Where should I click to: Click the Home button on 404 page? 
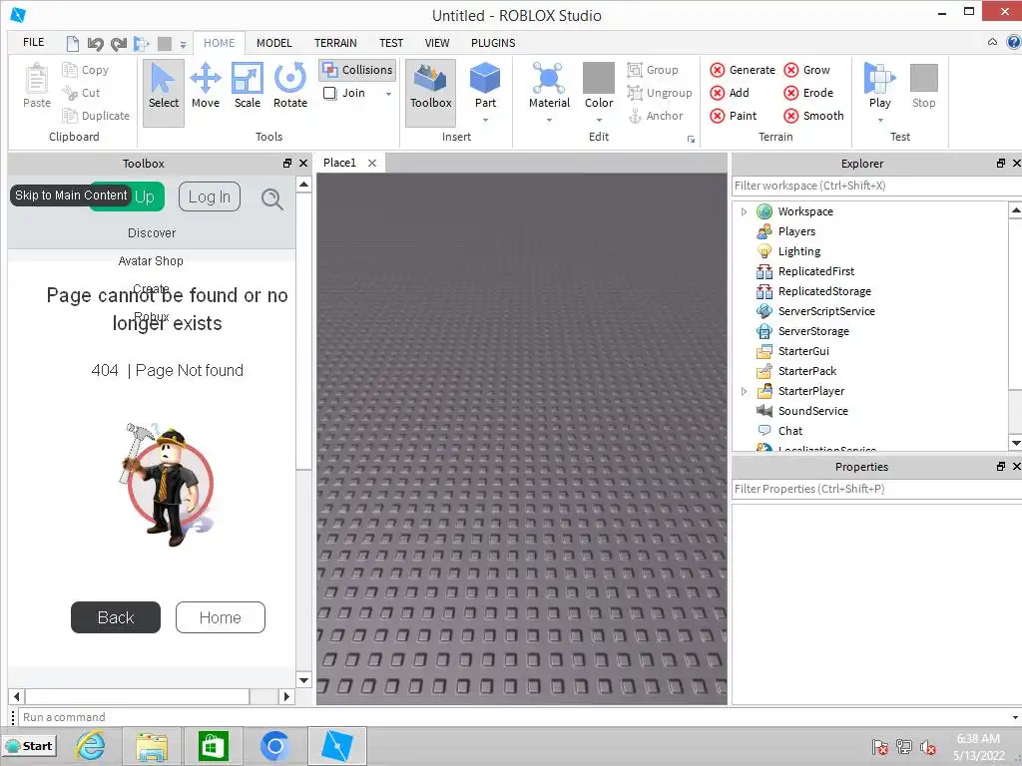click(x=221, y=617)
